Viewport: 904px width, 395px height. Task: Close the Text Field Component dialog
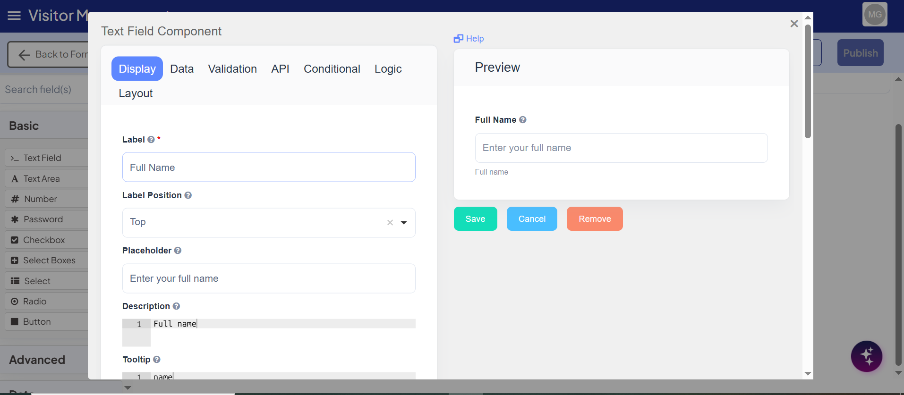(794, 24)
